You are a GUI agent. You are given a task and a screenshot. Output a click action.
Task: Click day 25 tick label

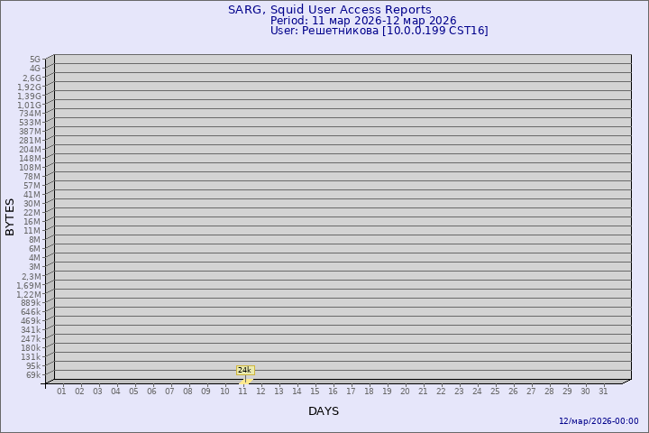495,392
